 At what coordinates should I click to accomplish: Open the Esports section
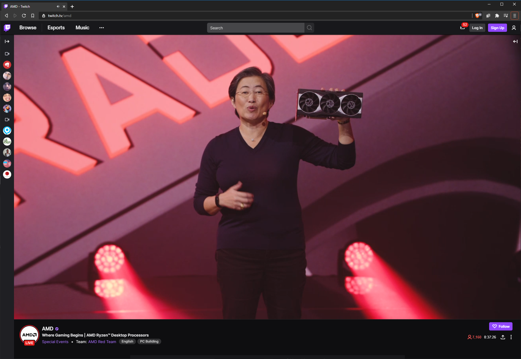click(x=56, y=28)
